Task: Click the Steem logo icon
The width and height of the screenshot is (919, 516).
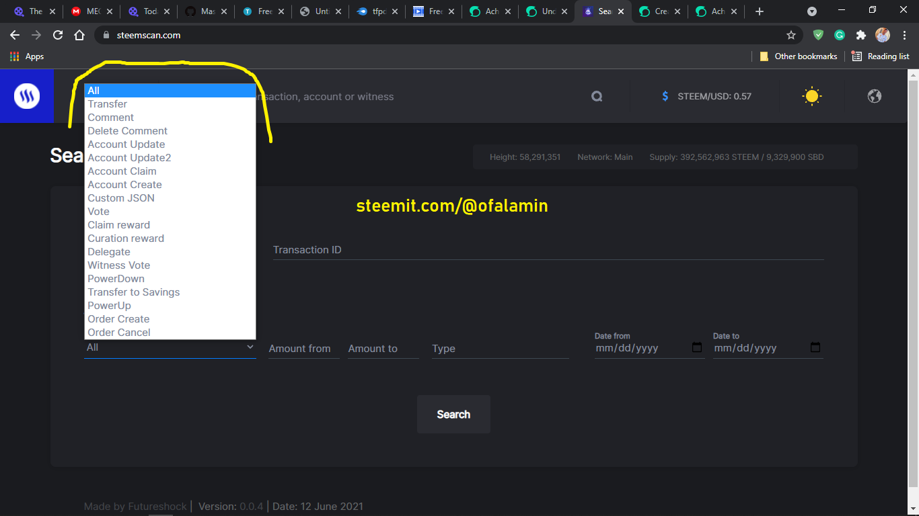Action: 27,96
